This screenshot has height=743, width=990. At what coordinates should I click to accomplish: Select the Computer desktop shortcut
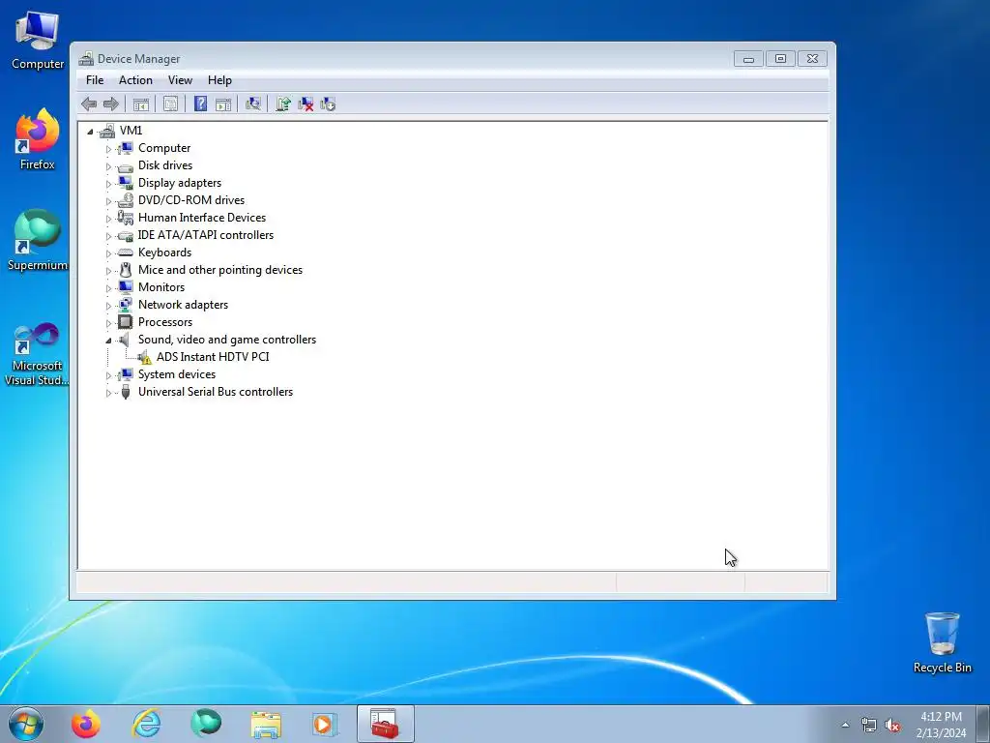[x=38, y=41]
